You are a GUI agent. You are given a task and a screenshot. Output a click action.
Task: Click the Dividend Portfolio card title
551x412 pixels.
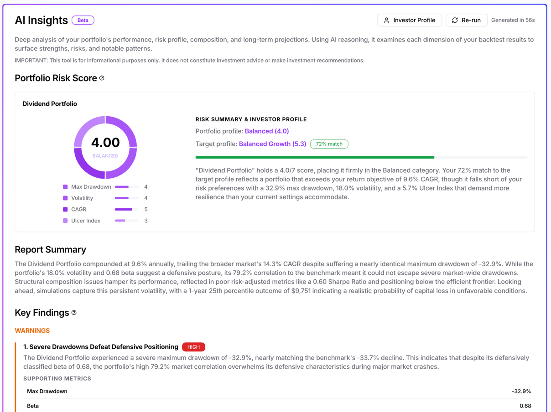pos(50,103)
